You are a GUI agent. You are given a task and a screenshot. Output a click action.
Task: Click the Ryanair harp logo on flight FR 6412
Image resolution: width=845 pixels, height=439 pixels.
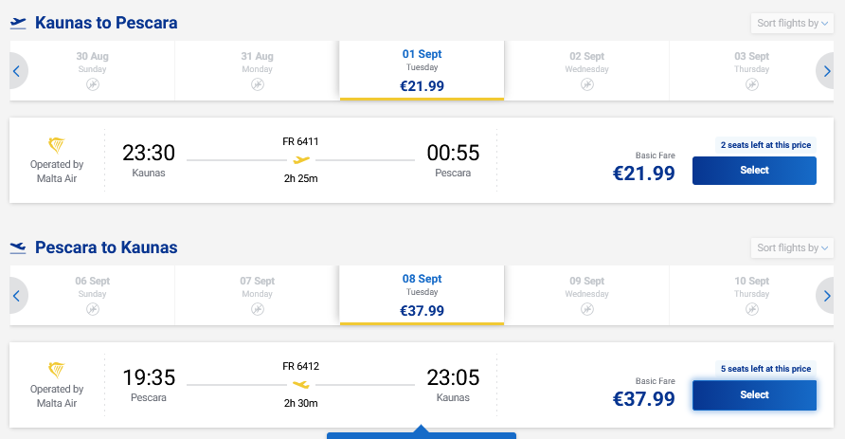point(57,370)
